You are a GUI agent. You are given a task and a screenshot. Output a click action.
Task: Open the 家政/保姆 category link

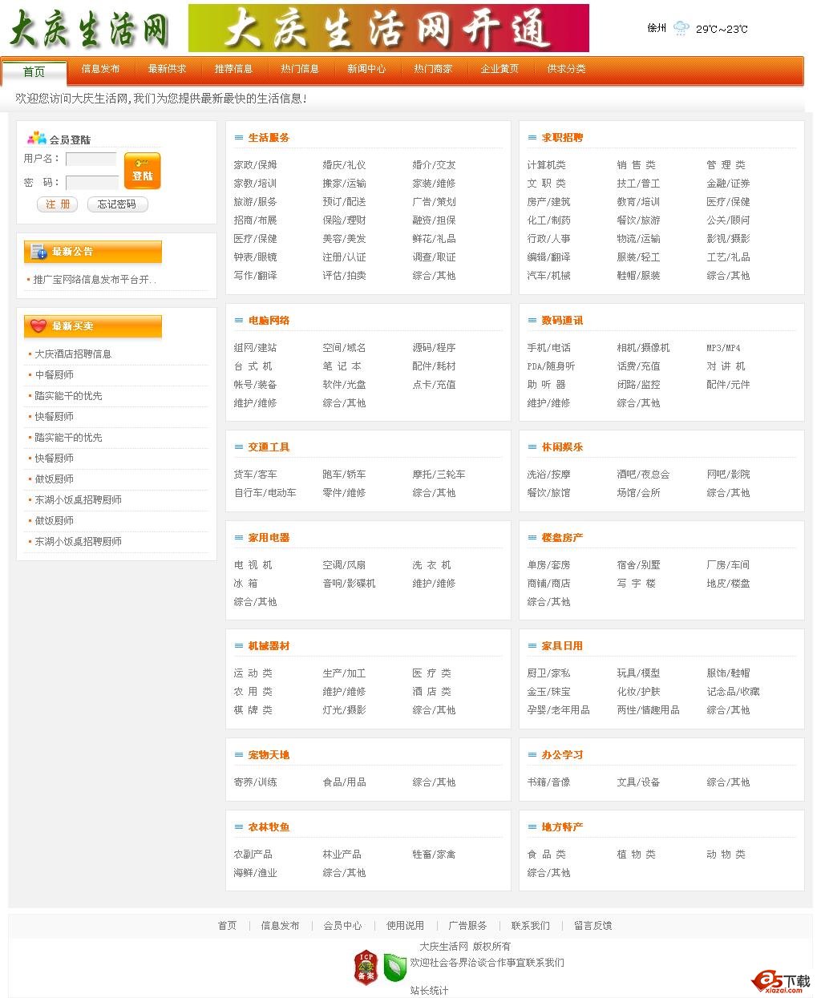pos(255,165)
